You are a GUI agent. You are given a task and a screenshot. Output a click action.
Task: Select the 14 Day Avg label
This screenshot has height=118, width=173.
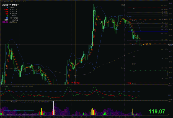click(x=14, y=20)
